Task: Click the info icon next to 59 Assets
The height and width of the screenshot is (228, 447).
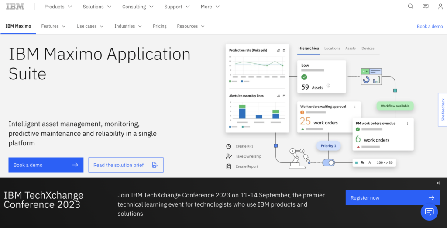Action: (328, 86)
